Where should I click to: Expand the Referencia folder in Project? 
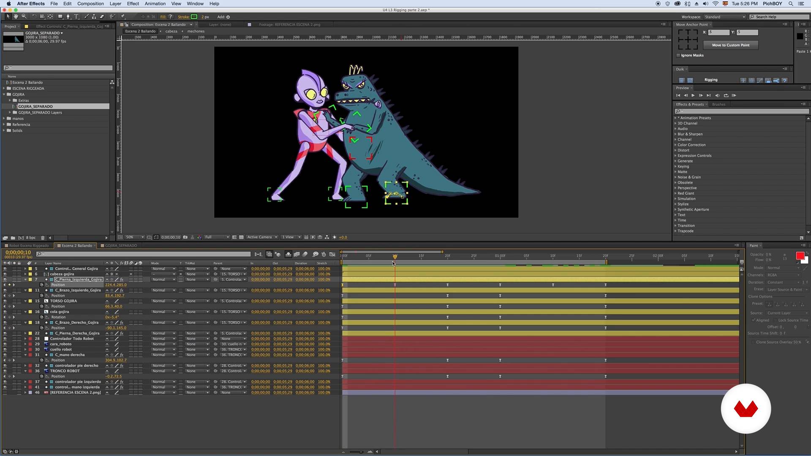pyautogui.click(x=4, y=125)
